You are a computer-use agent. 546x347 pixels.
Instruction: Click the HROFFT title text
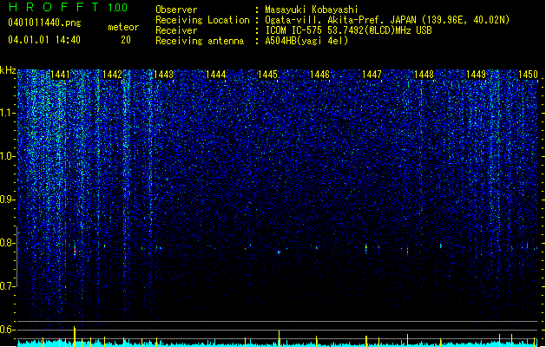55,7
